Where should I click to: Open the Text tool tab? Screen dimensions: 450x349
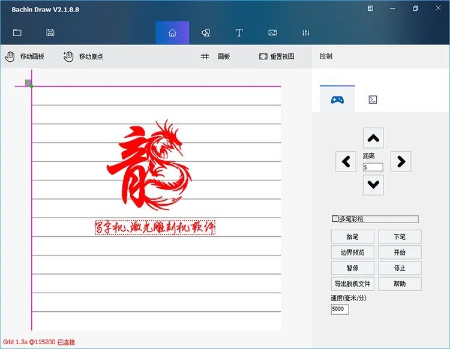239,33
